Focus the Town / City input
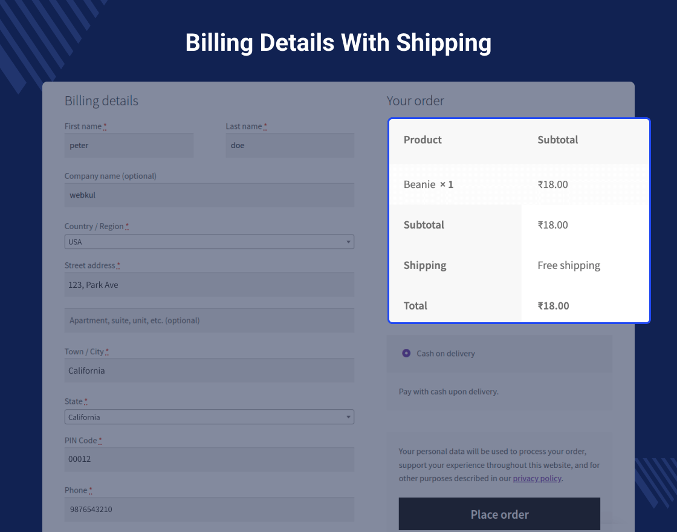677x532 pixels. [x=209, y=371]
